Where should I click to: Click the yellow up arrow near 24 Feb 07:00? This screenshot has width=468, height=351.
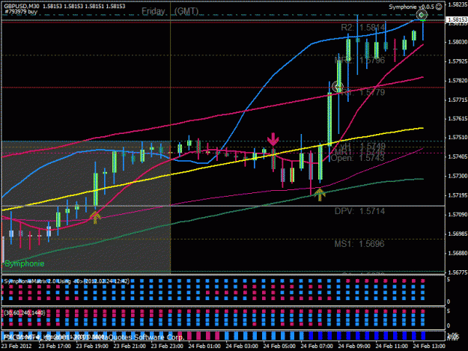[320, 195]
